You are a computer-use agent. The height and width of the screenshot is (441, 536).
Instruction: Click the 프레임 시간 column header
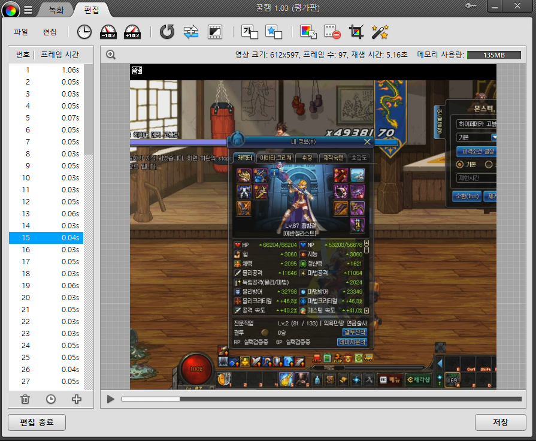coord(60,55)
